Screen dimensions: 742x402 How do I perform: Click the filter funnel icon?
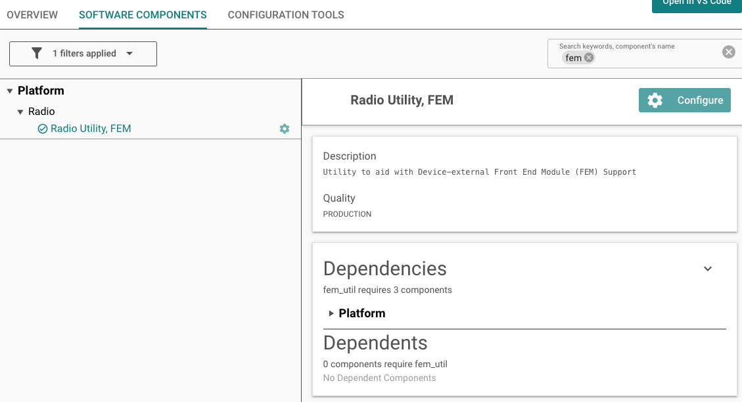[x=36, y=53]
